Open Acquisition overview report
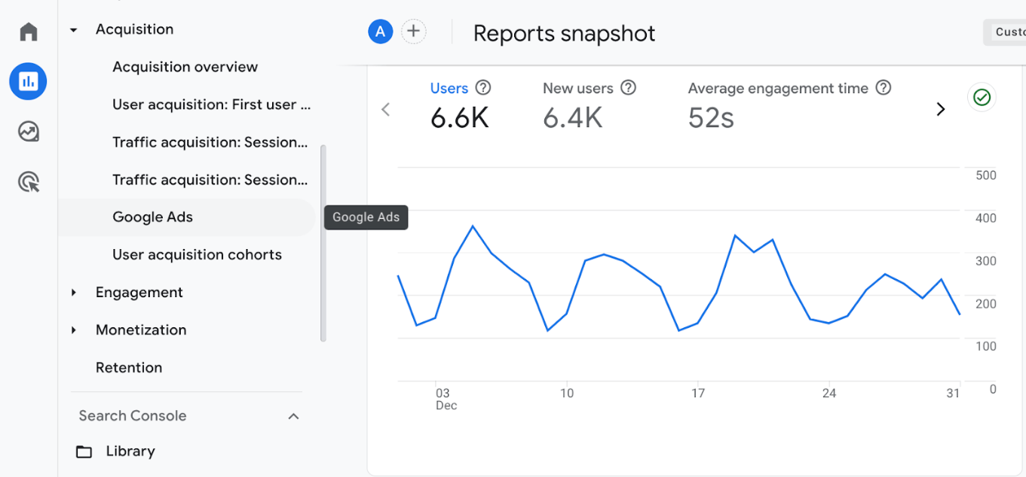1026x477 pixels. click(185, 67)
